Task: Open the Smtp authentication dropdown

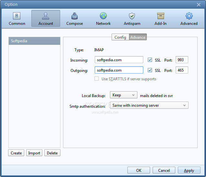Action: coord(149,105)
